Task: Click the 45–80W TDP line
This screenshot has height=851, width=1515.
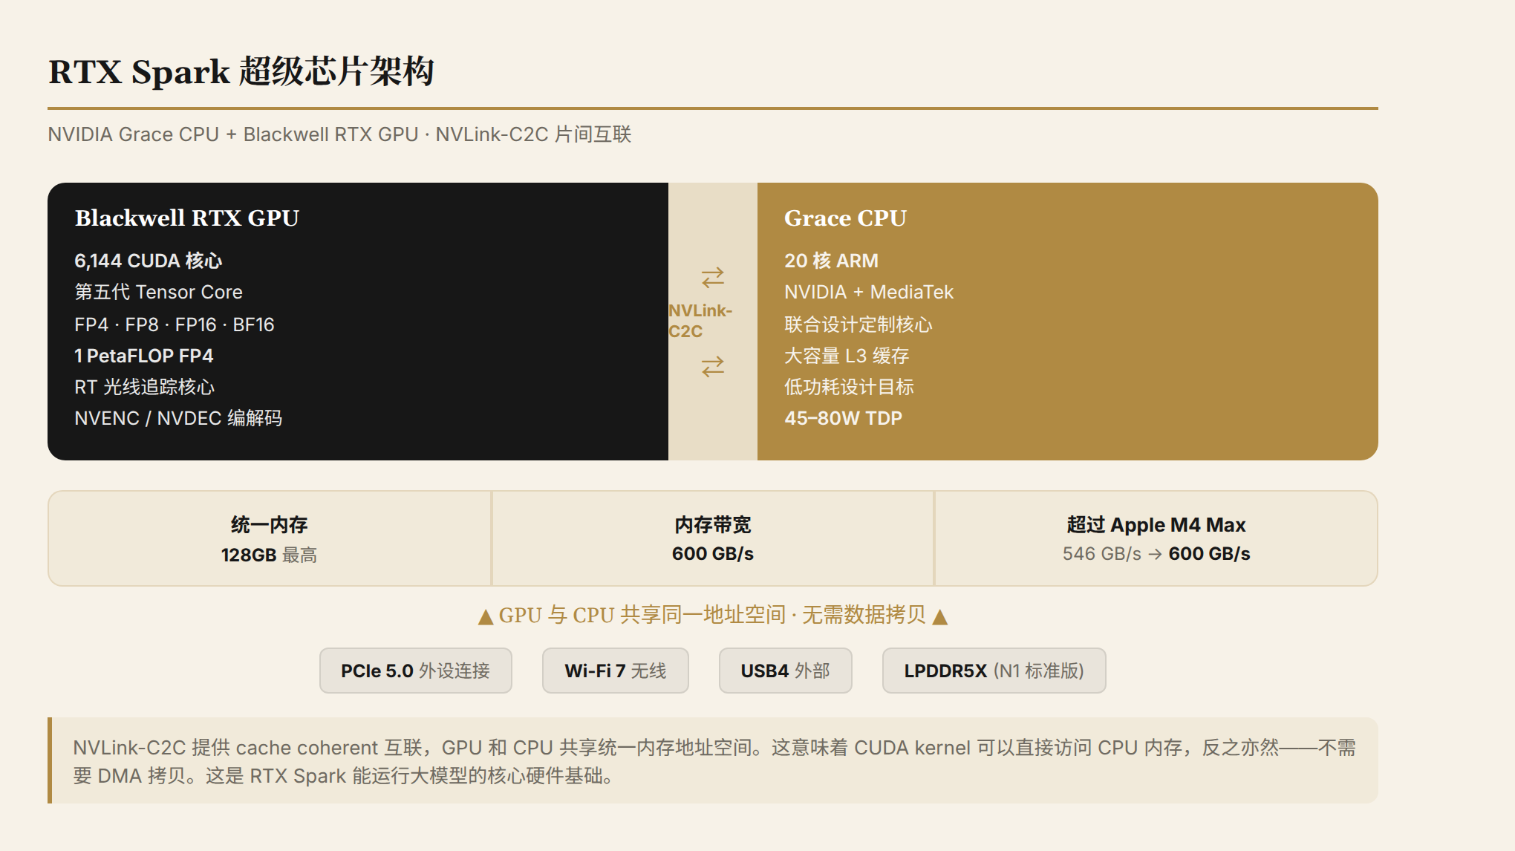Action: click(844, 418)
